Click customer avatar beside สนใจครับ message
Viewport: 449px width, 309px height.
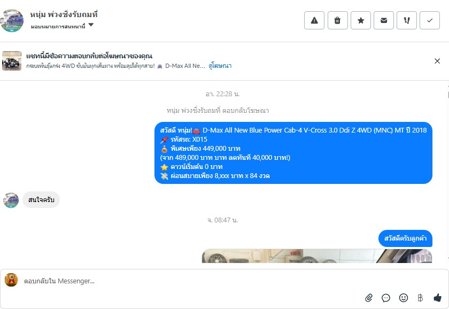[11, 200]
